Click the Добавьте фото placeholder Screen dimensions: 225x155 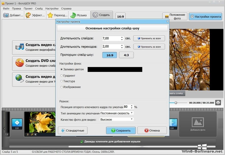(x=198, y=124)
